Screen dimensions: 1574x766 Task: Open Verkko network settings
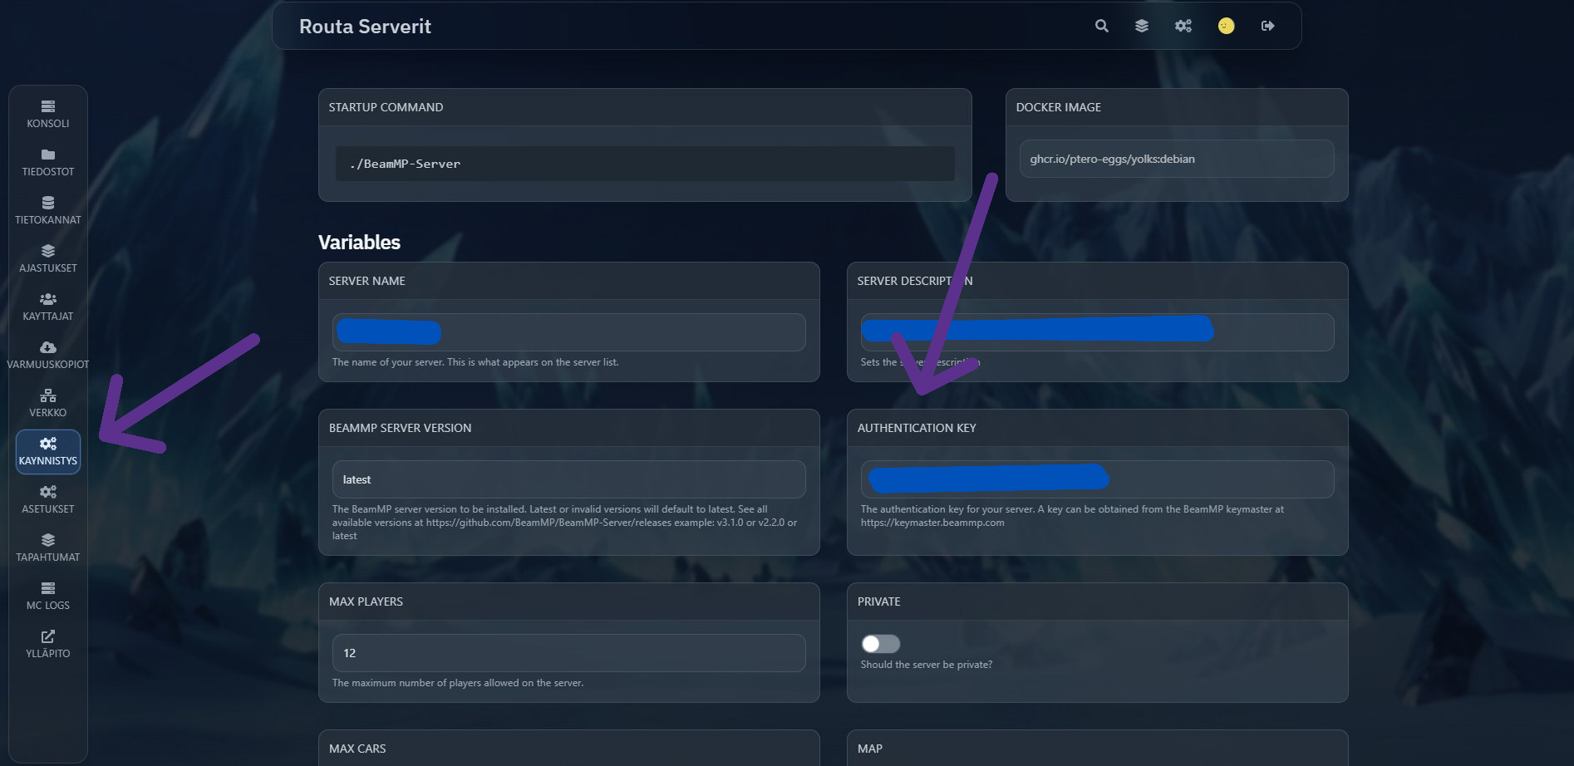pos(48,403)
